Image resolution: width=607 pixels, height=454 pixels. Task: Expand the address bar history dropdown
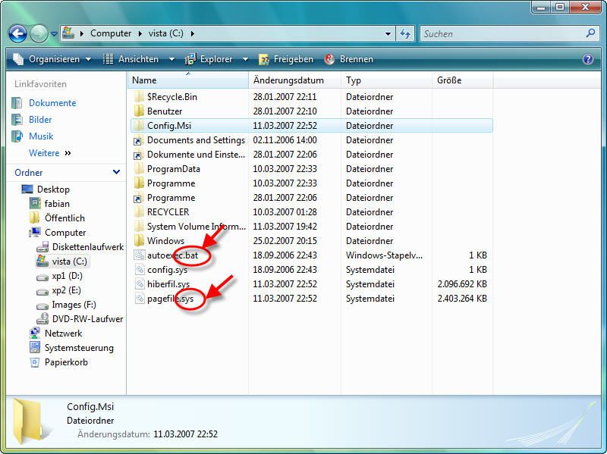click(388, 34)
